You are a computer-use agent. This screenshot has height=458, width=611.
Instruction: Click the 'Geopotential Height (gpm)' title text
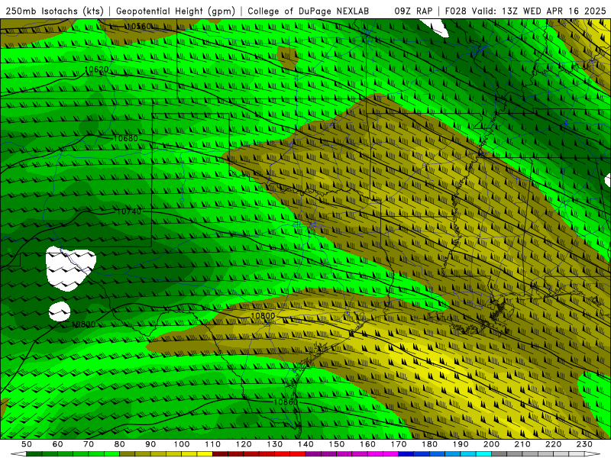(176, 11)
